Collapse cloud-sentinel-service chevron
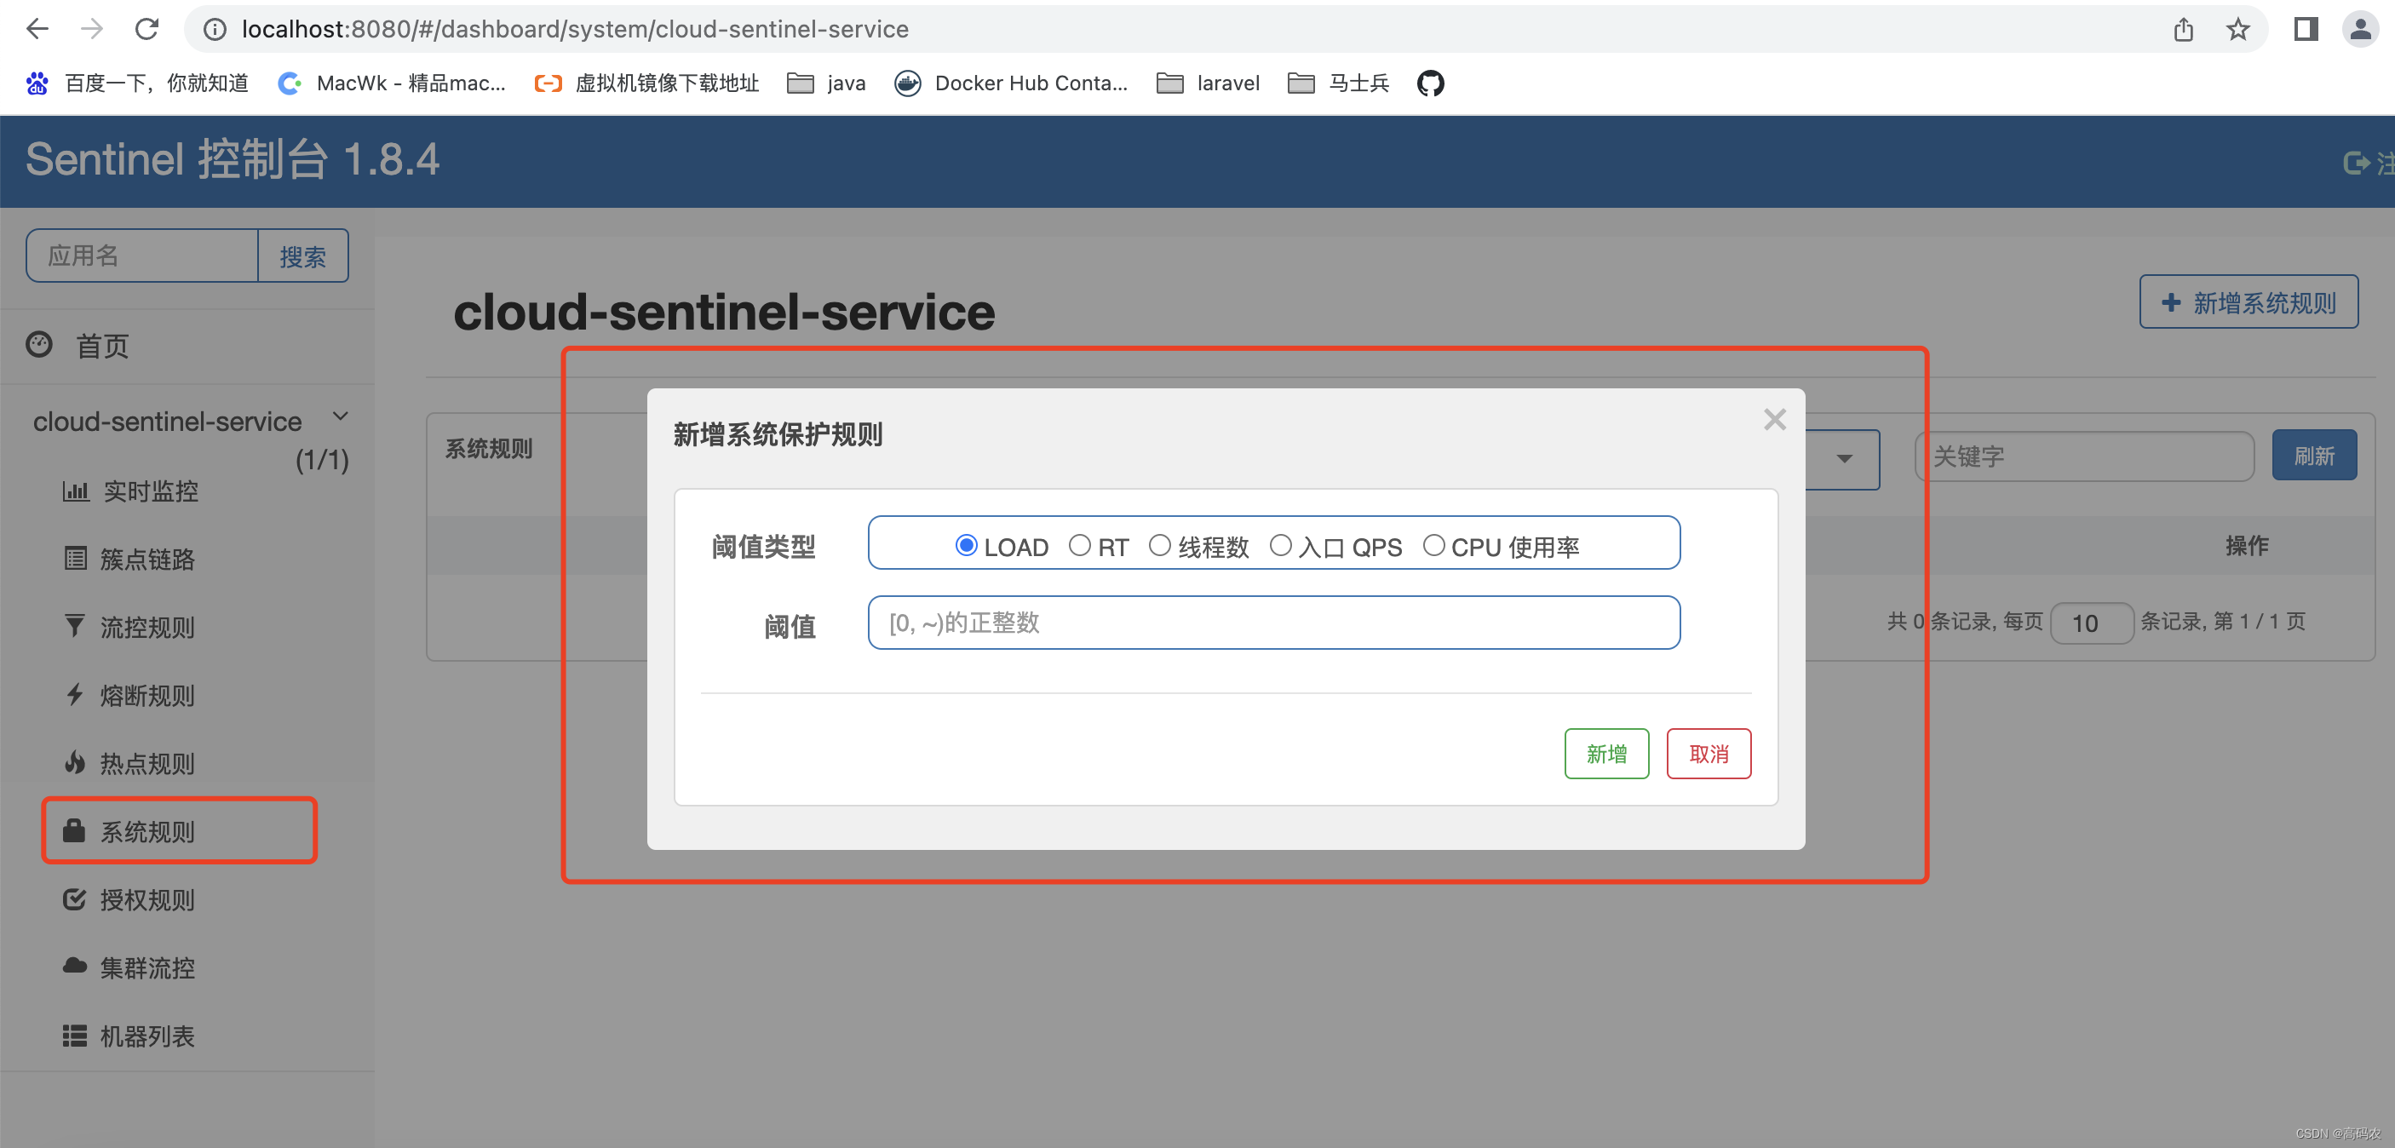The width and height of the screenshot is (2395, 1148). point(341,416)
